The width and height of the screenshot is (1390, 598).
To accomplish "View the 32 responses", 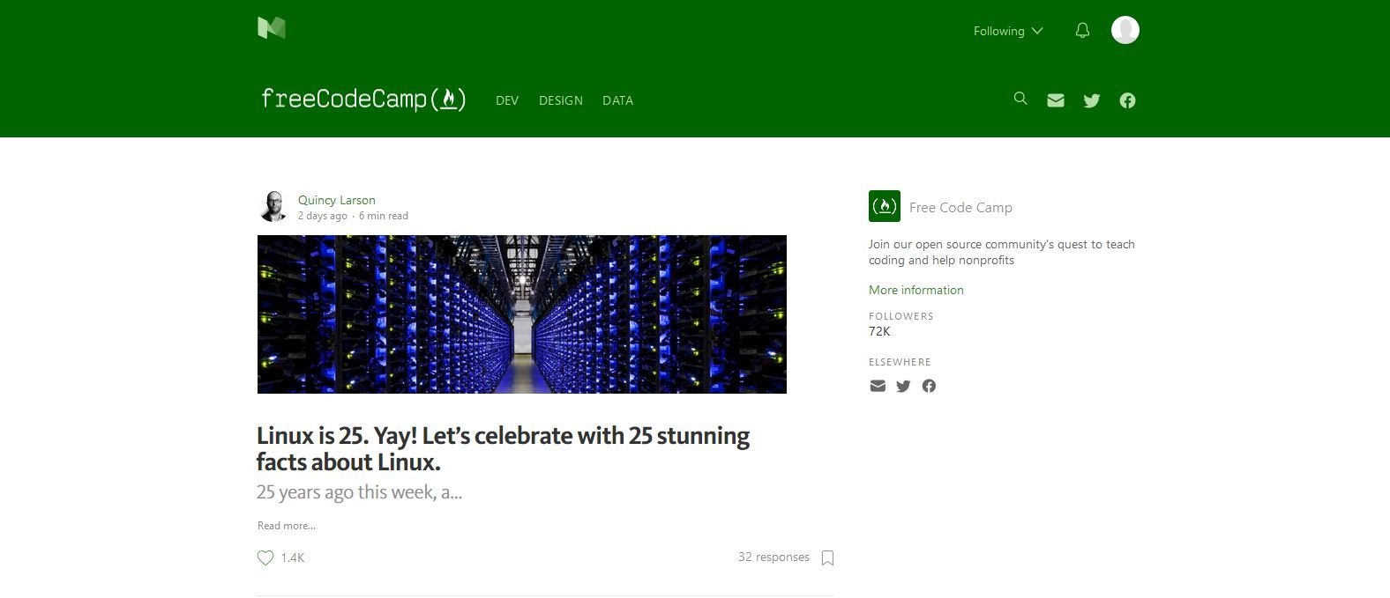I will pos(773,557).
